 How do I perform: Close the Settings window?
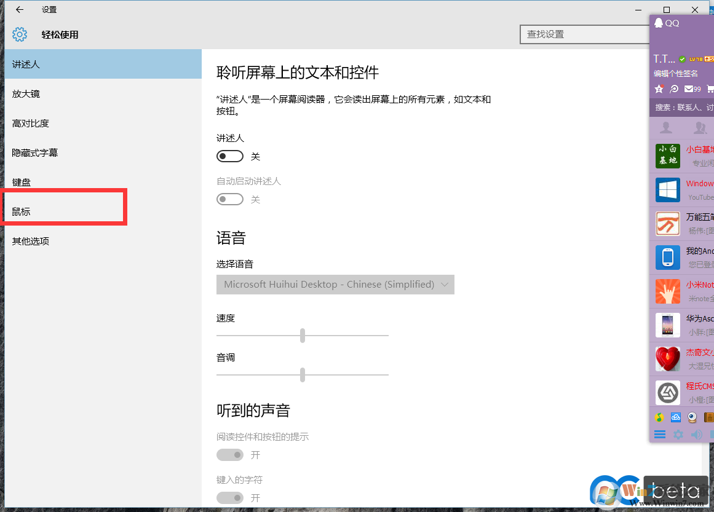pyautogui.click(x=694, y=10)
